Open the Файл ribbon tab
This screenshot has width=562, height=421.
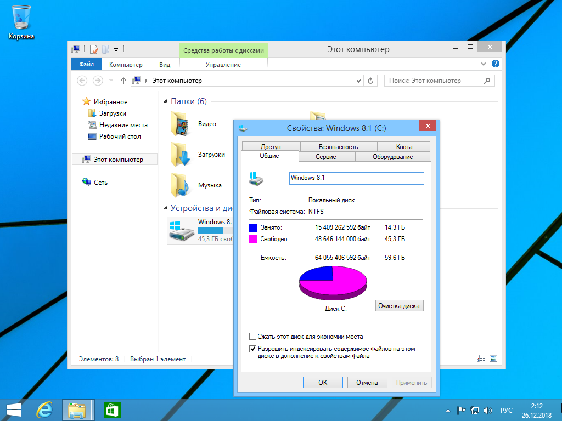[86, 65]
